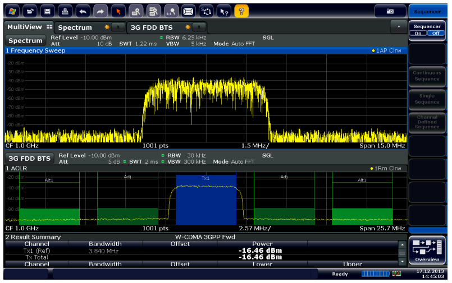Click the blue Tx1 channel bar
The height and width of the screenshot is (283, 452).
pyautogui.click(x=206, y=200)
